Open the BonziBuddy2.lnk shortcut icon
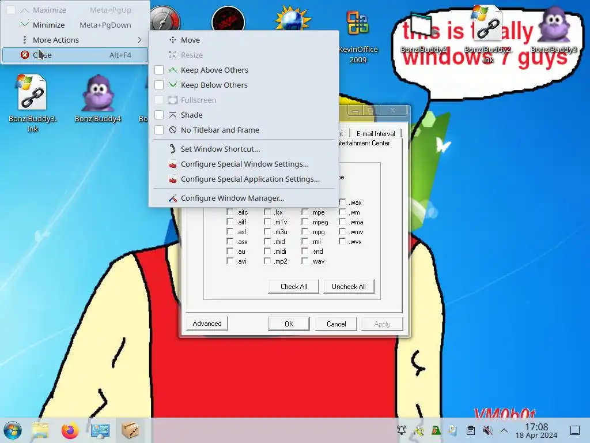Image resolution: width=590 pixels, height=443 pixels. point(487,34)
